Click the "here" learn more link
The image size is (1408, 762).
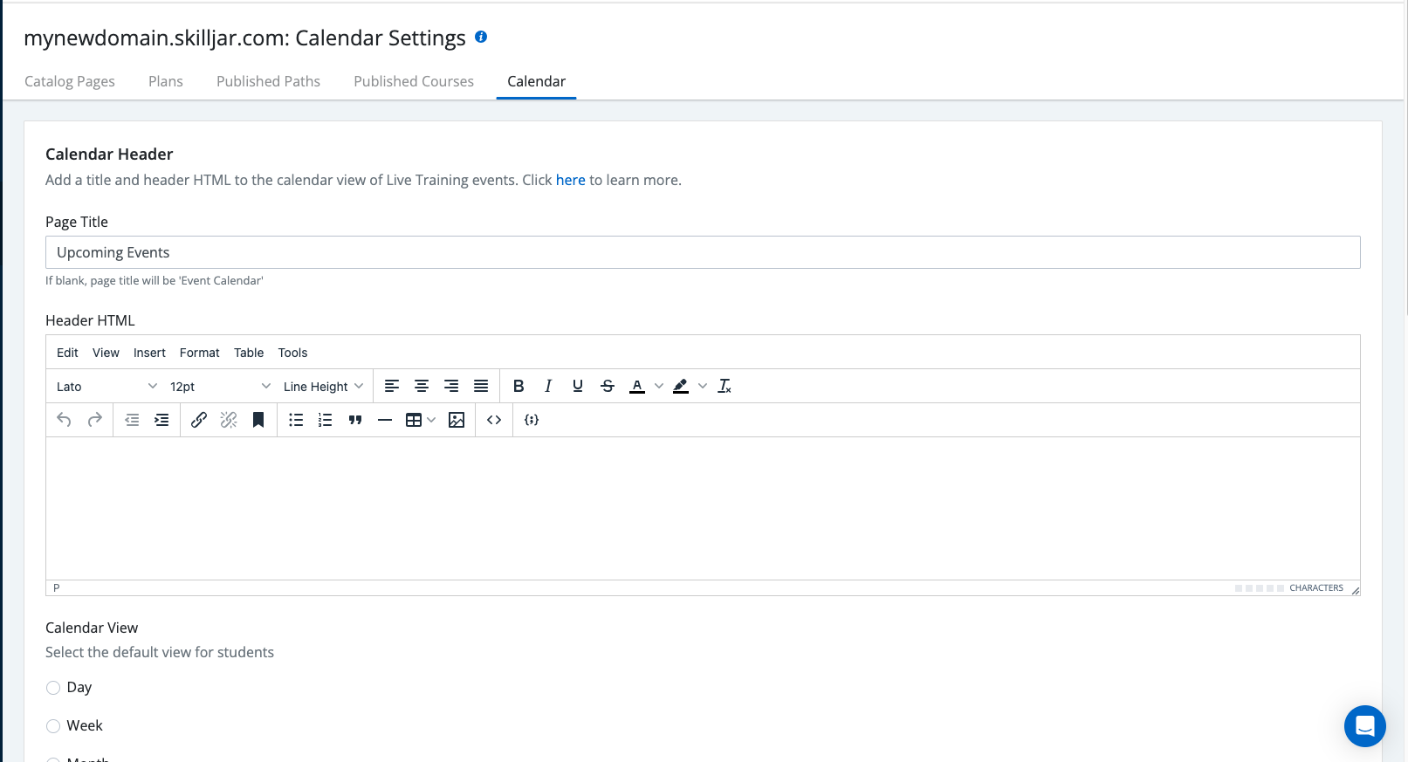point(570,180)
